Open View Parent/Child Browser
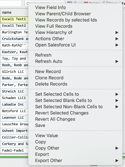125x167 pixels. 75,14
